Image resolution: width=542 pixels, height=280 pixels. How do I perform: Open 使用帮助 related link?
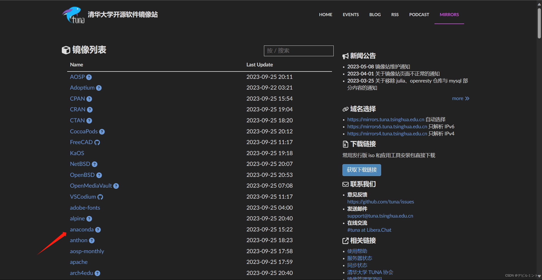click(357, 251)
